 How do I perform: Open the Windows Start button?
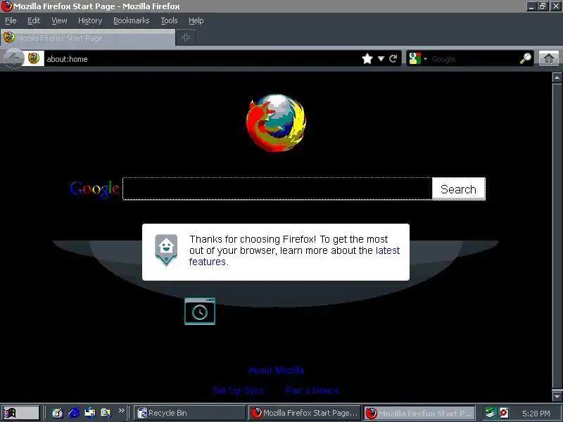20,413
